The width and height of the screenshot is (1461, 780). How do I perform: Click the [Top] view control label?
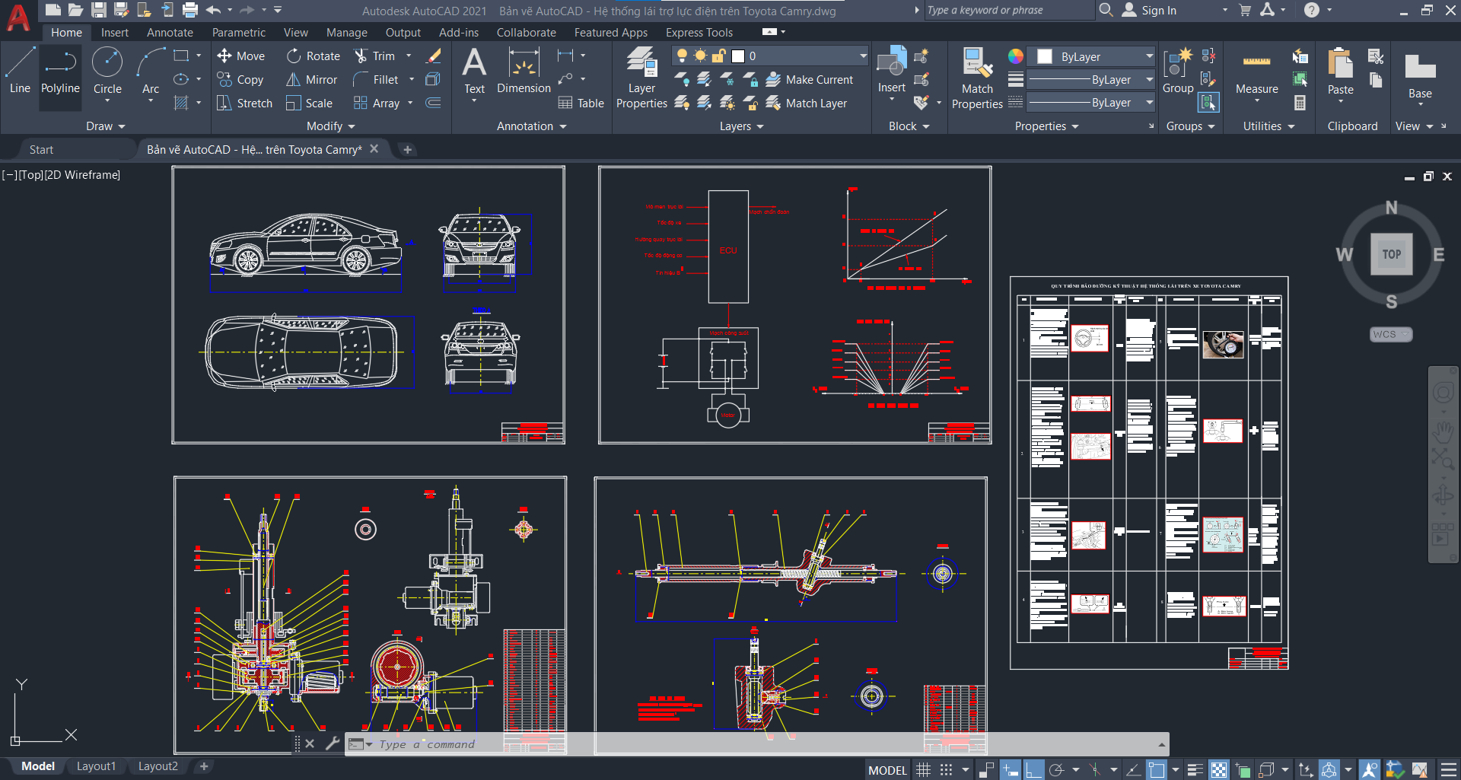click(31, 174)
